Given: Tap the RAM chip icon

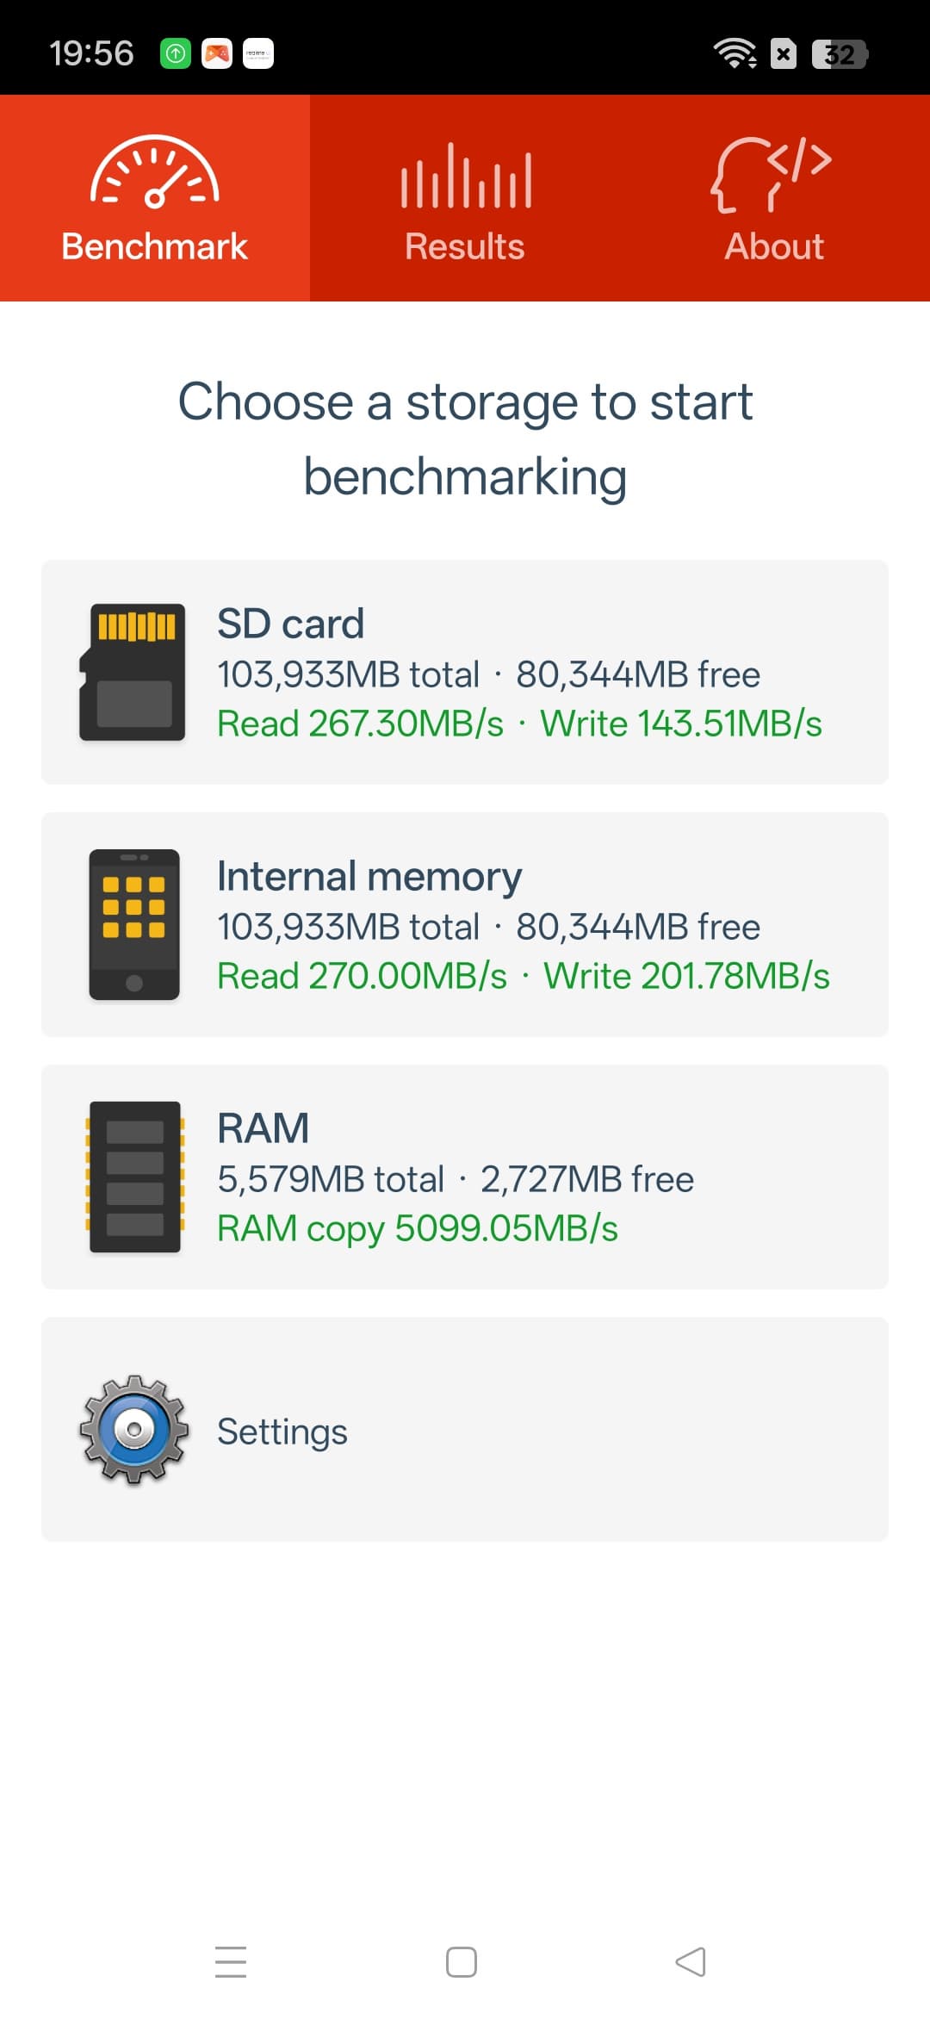Looking at the screenshot, I should 134,1177.
